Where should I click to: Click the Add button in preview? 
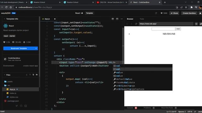(x=178, y=29)
